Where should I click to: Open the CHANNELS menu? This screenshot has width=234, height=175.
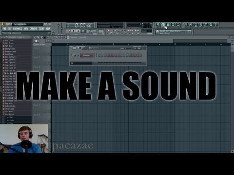click(x=18, y=29)
